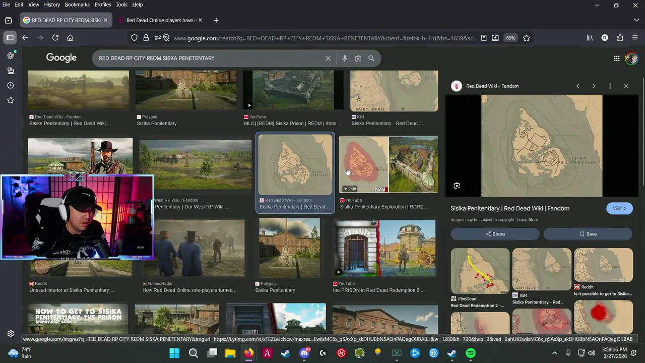This screenshot has height=363, width=645.
Task: Open a new browser tab
Action: tap(216, 20)
